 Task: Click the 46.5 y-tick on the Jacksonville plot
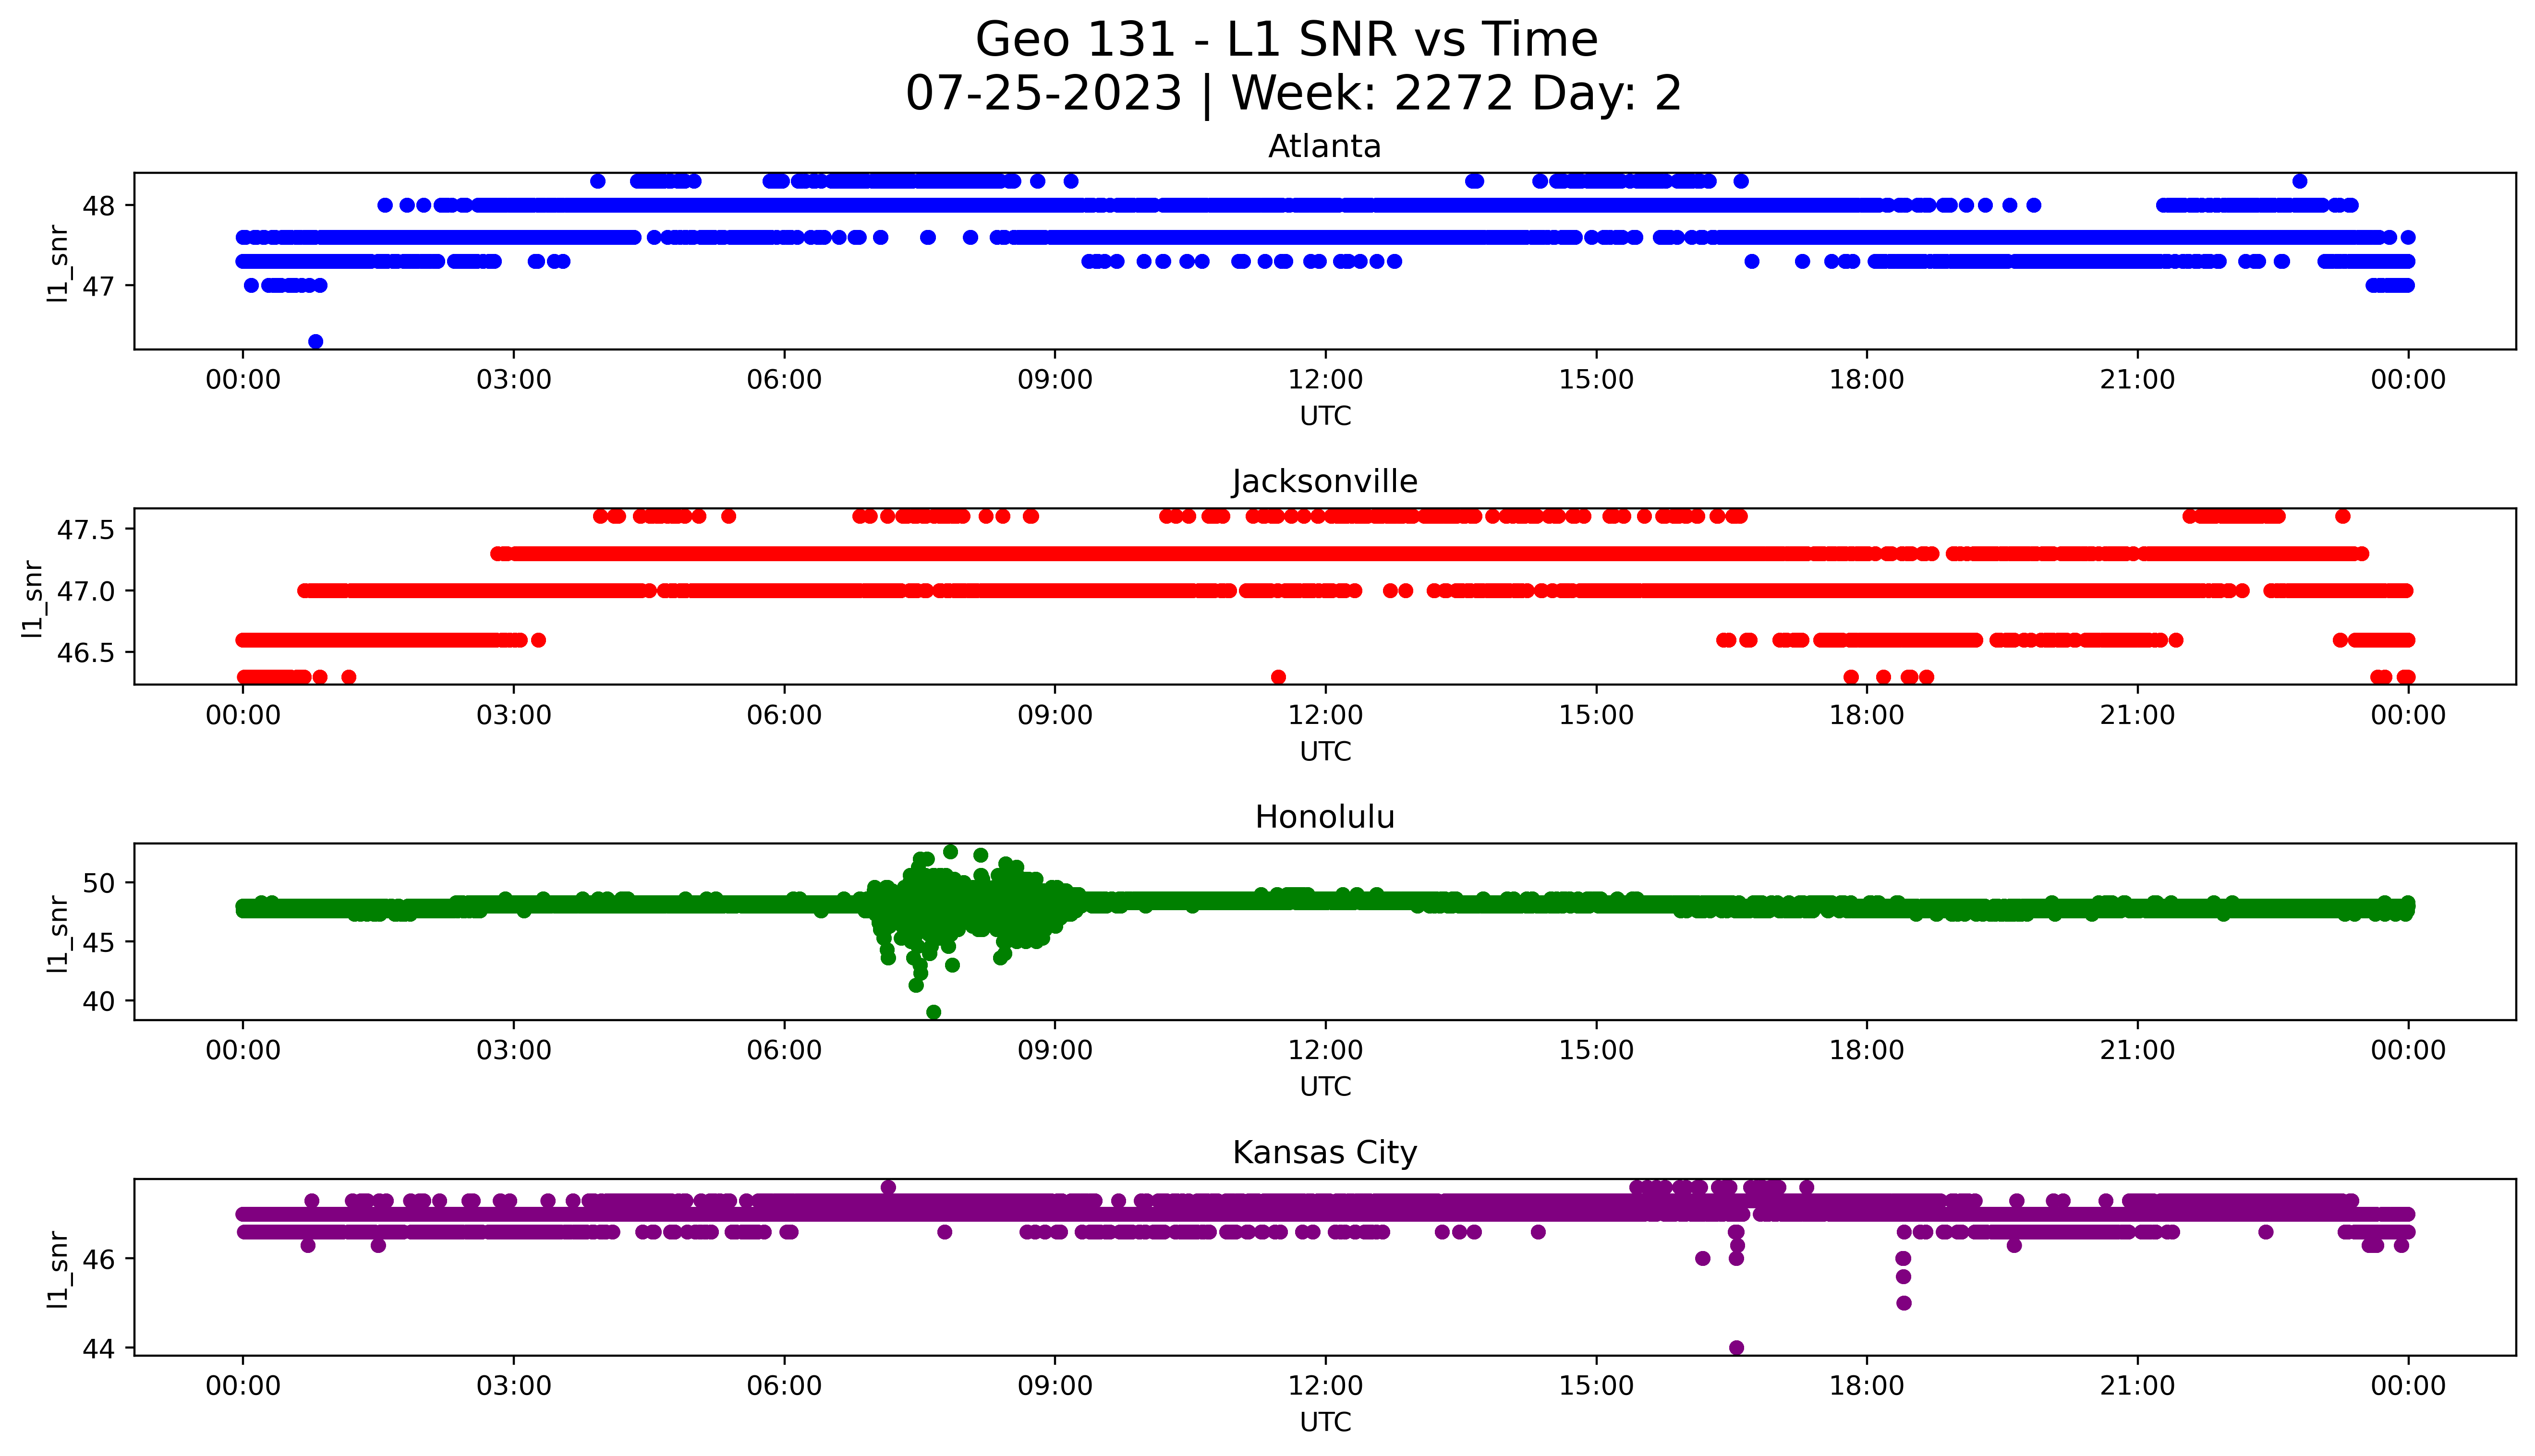[x=87, y=653]
